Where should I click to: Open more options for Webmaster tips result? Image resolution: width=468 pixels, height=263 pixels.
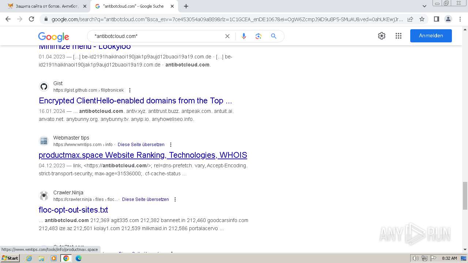(x=170, y=145)
